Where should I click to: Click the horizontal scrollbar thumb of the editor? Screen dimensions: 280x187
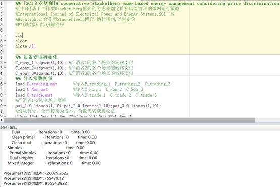pyautogui.click(x=130, y=120)
